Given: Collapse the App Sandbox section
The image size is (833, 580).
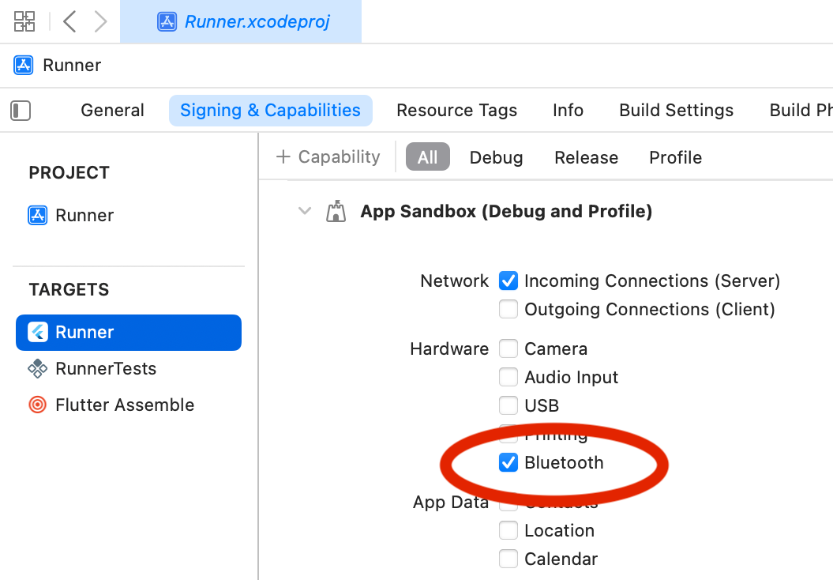Looking at the screenshot, I should 305,211.
